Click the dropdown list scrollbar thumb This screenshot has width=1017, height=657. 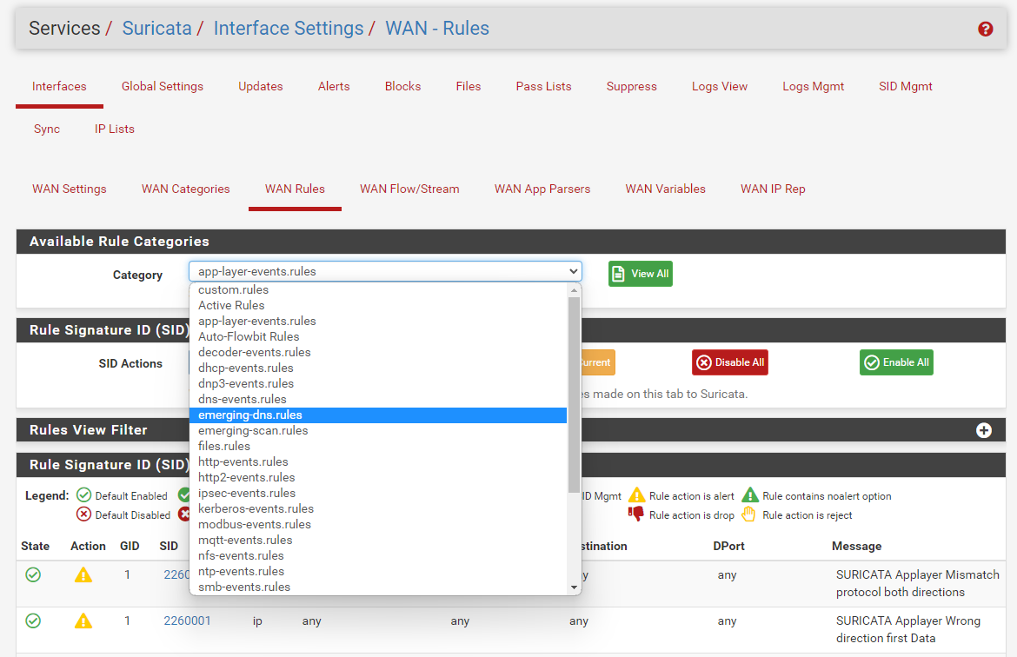coord(574,395)
